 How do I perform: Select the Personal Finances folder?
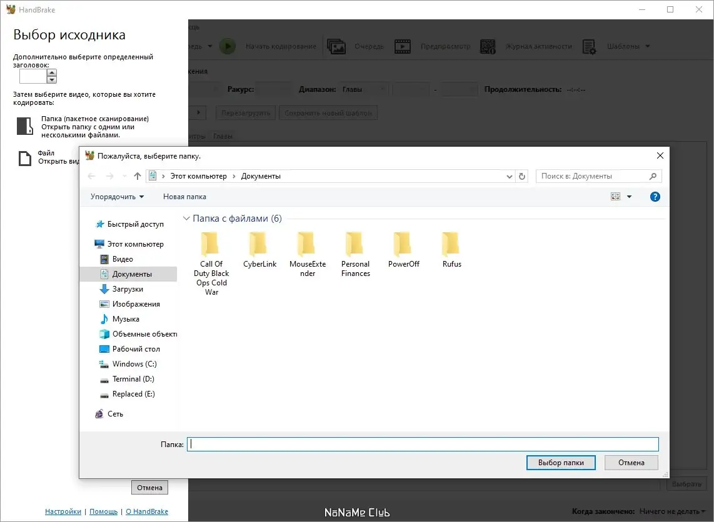click(355, 255)
